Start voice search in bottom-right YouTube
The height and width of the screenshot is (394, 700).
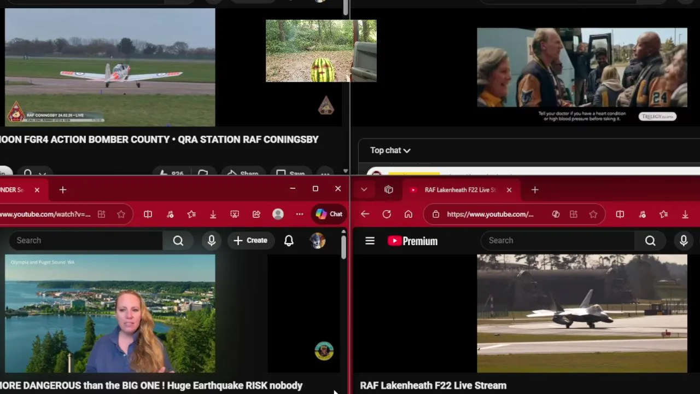[684, 240]
